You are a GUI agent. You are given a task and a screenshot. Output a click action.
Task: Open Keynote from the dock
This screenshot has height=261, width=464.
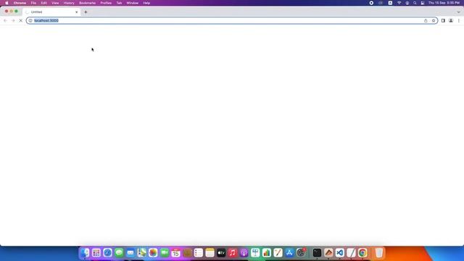[x=255, y=253]
